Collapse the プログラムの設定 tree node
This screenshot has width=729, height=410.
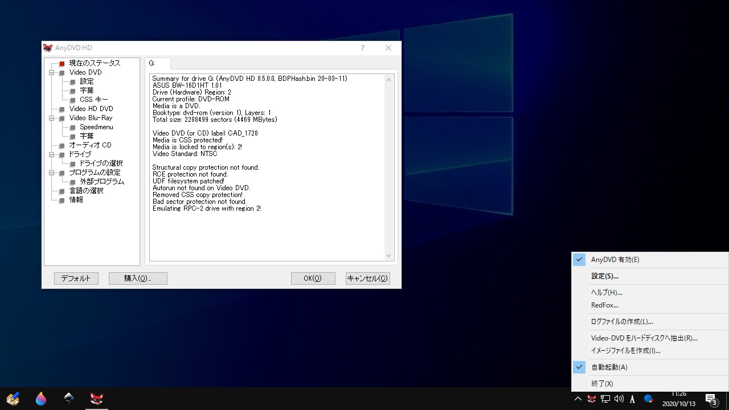tap(52, 173)
